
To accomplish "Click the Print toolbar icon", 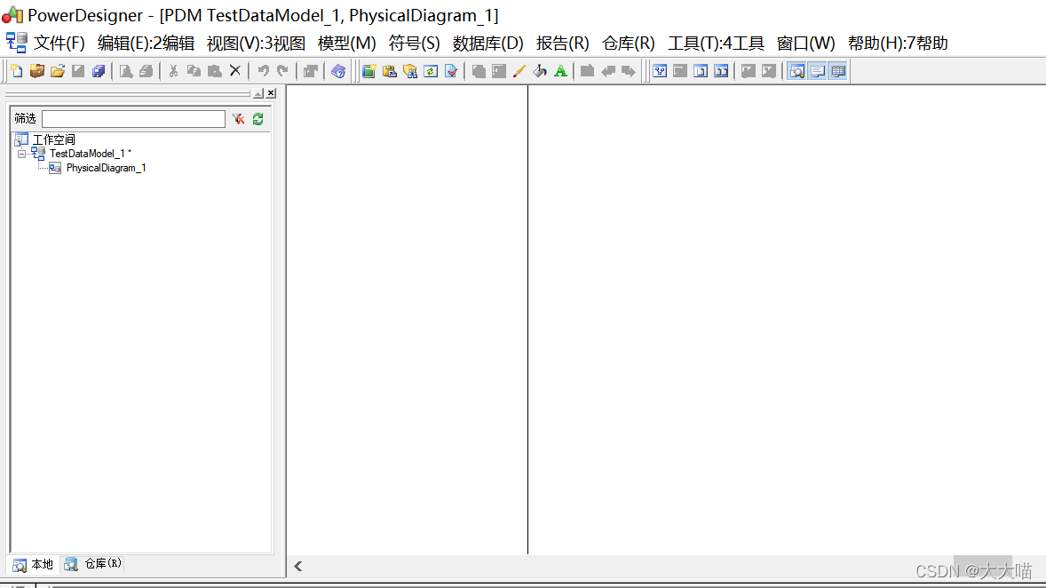I will [147, 71].
